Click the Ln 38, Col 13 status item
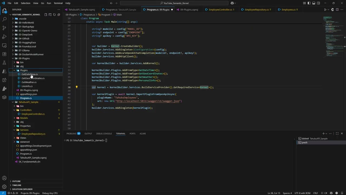This screenshot has height=195, width=346. tap(274, 193)
